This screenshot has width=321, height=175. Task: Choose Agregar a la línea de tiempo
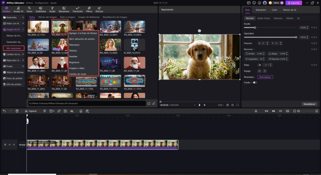tap(83, 33)
